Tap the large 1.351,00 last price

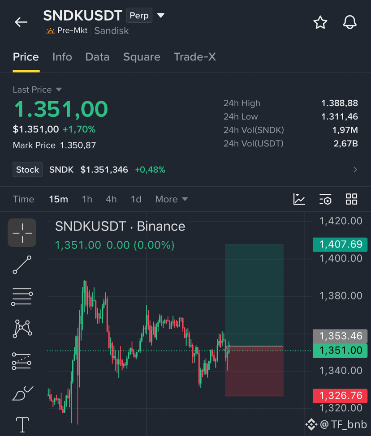(x=61, y=109)
